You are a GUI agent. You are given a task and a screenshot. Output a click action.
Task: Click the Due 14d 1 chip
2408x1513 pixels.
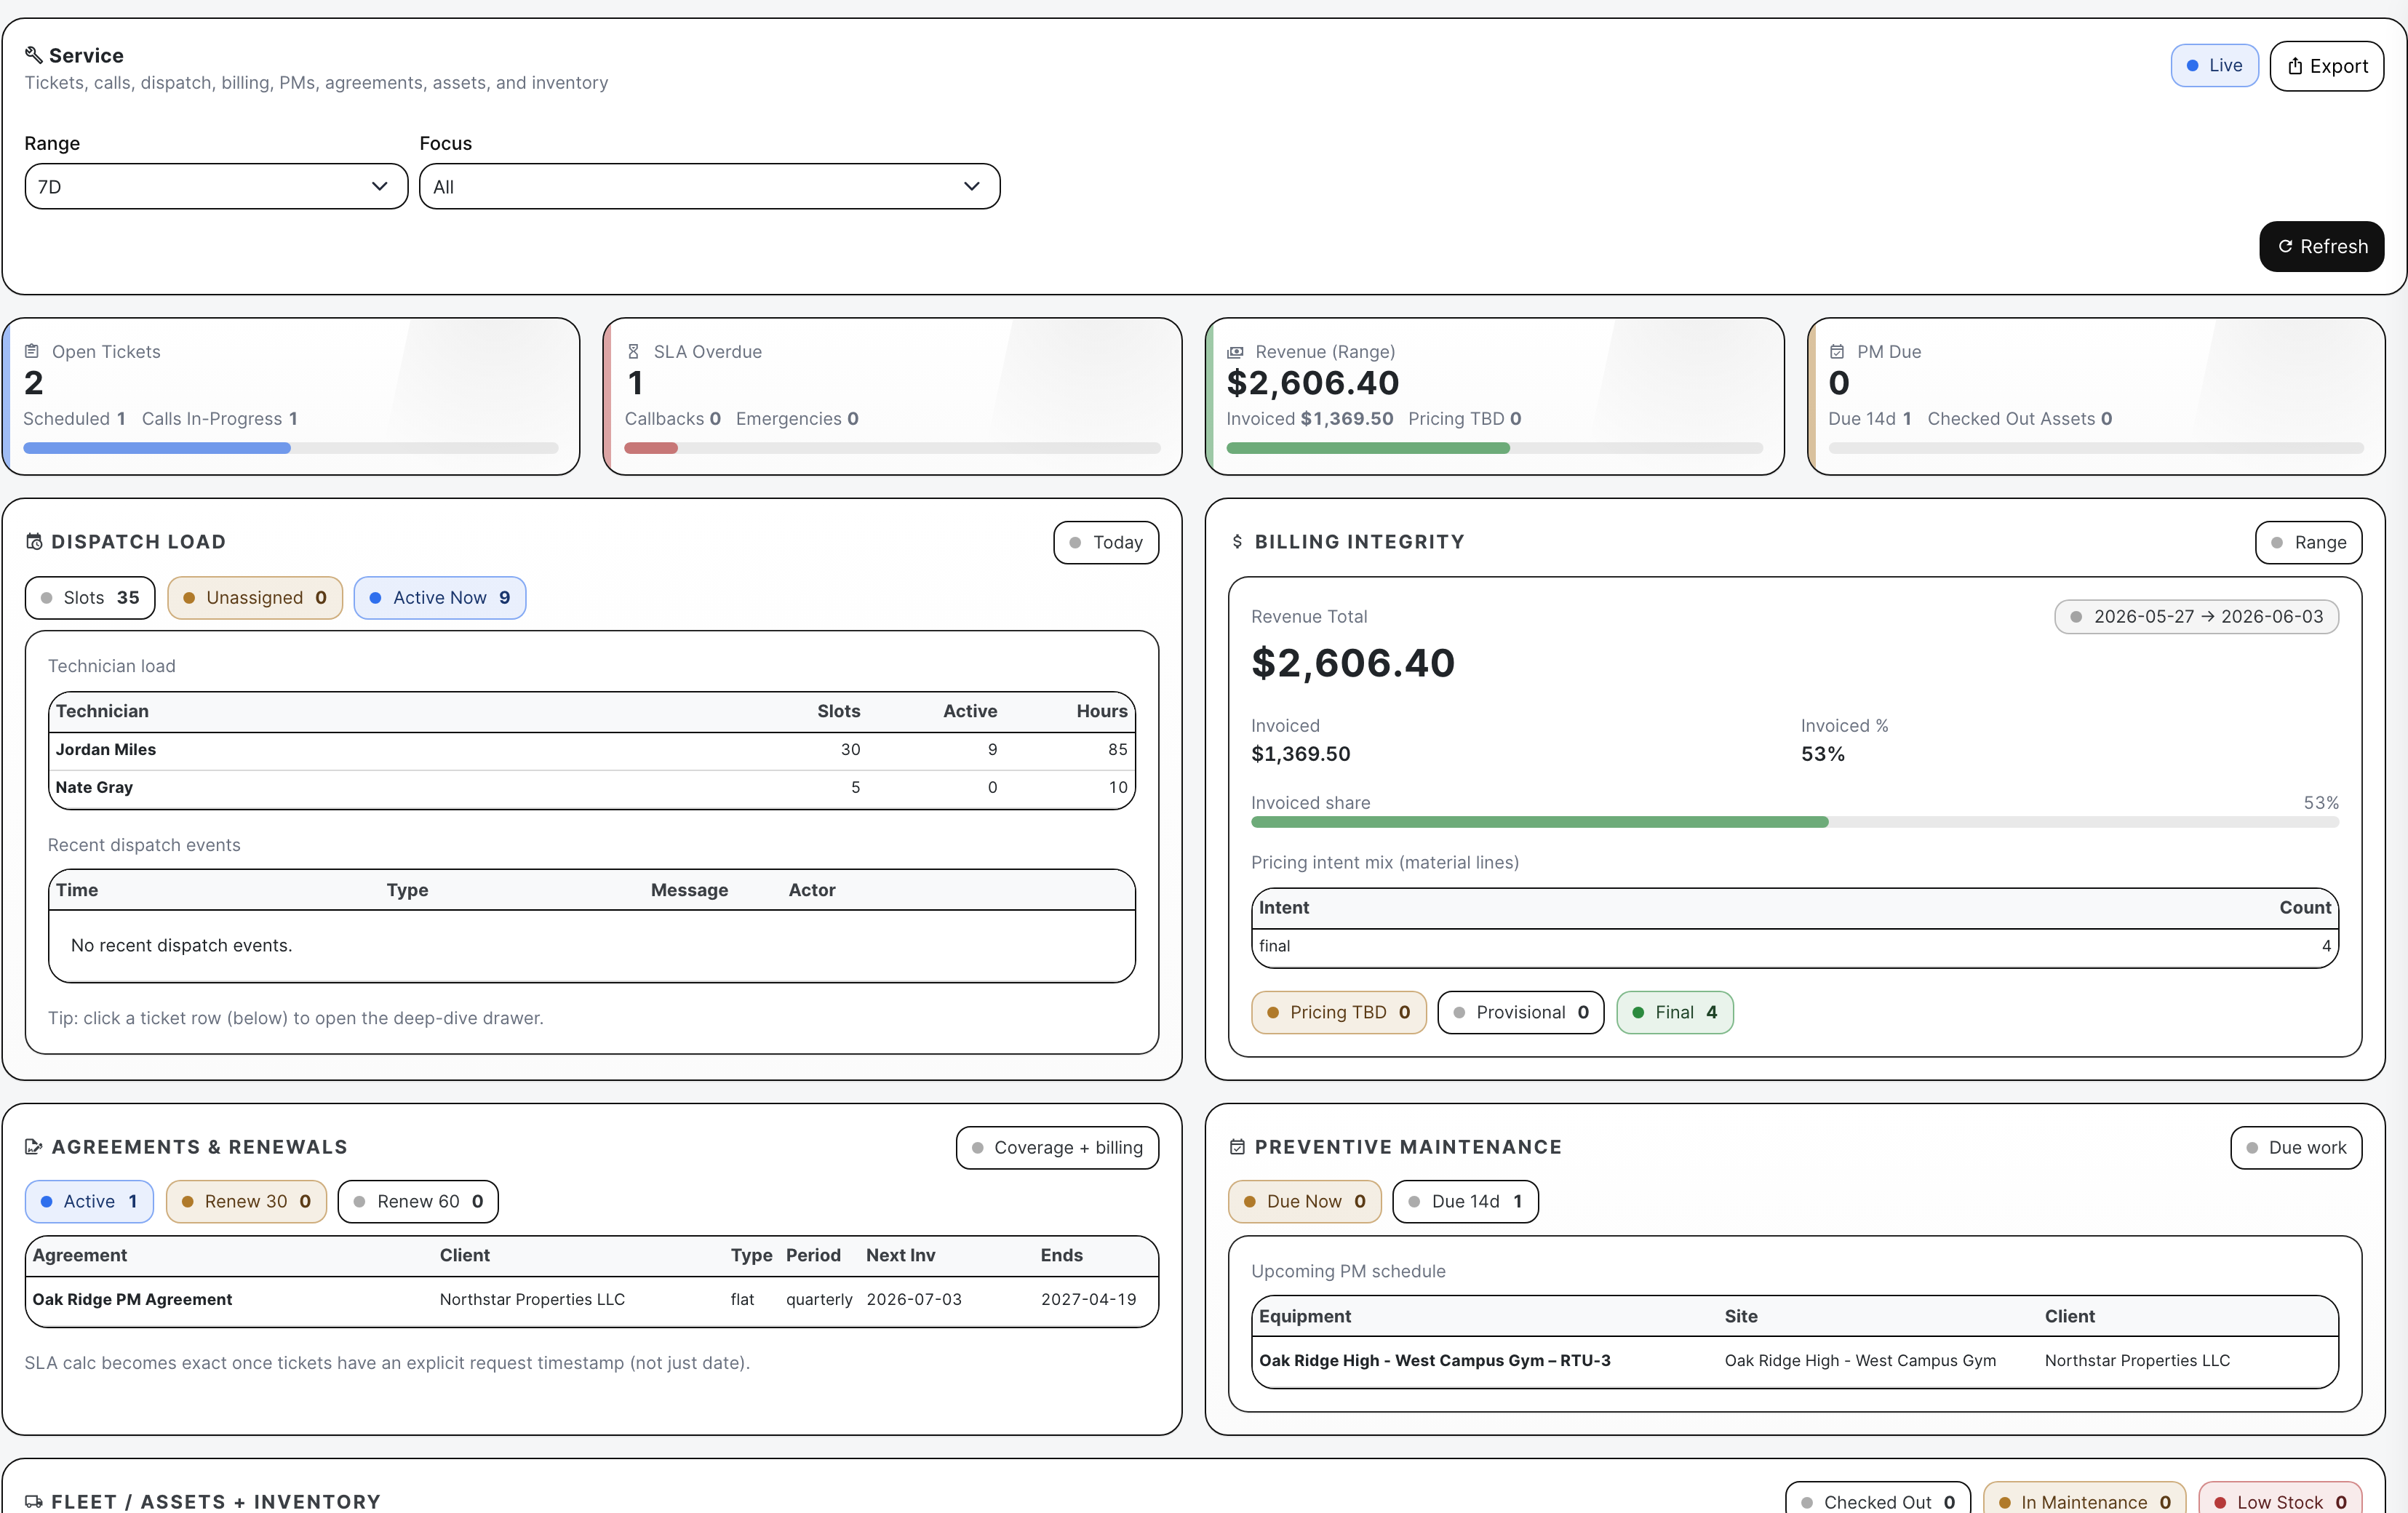pyautogui.click(x=1465, y=1201)
